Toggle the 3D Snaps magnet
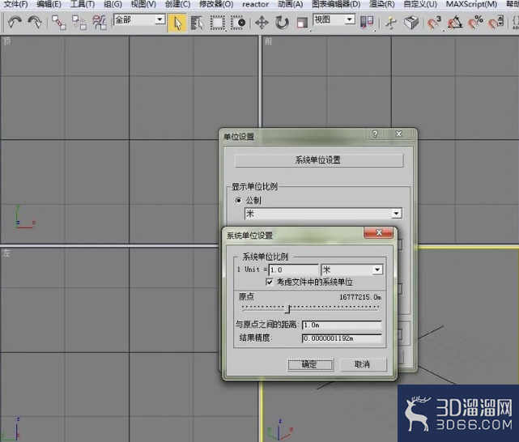Viewport: 519px width, 442px height. 434,23
